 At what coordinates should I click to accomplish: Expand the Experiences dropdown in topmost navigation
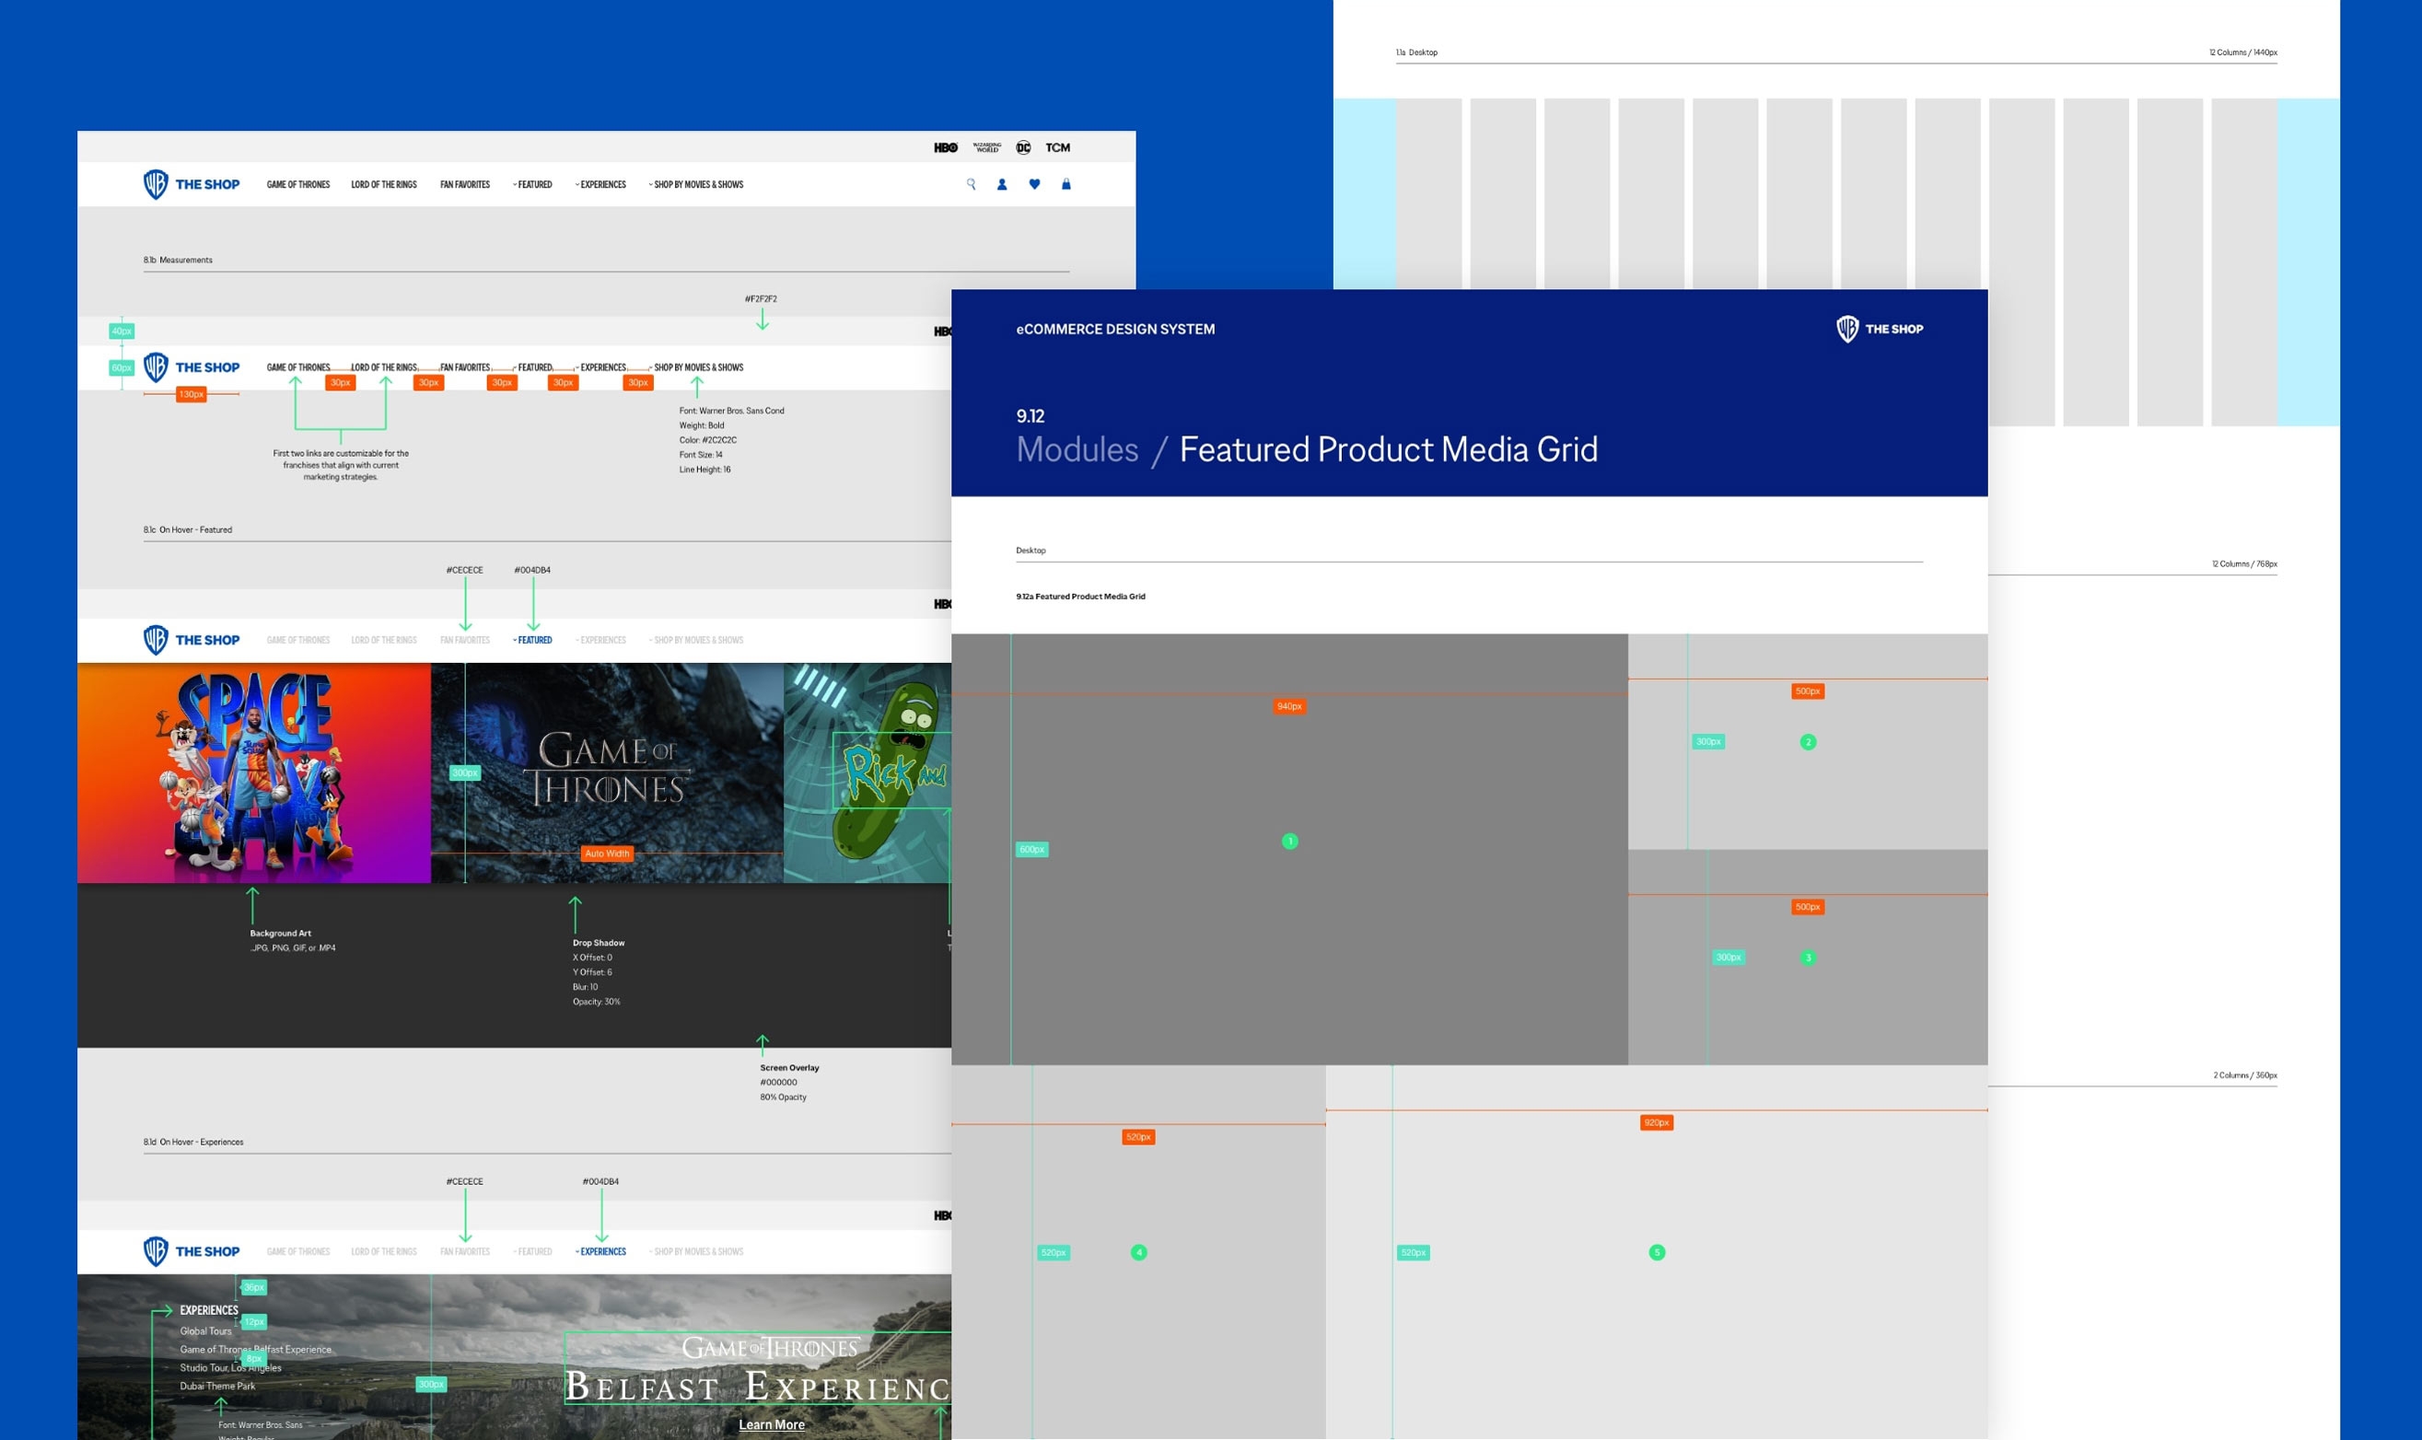(600, 184)
